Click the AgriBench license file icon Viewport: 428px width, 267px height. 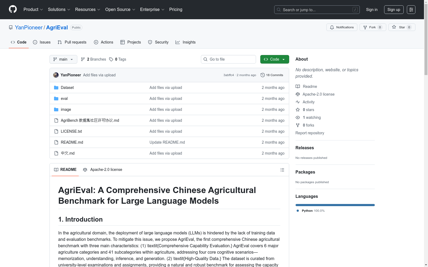point(56,120)
